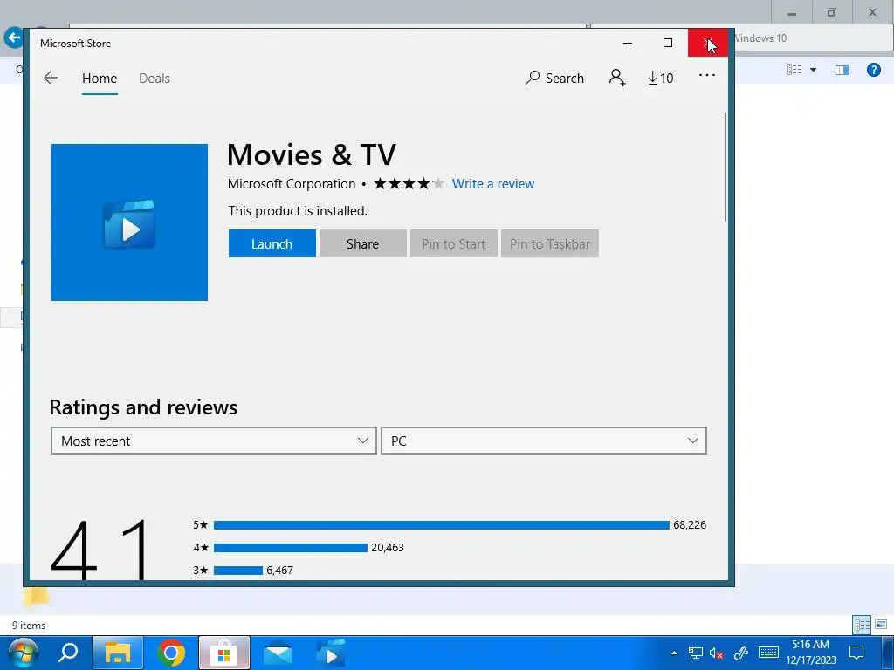The image size is (894, 670).
Task: Minimize the background Explorer window
Action: [791, 12]
